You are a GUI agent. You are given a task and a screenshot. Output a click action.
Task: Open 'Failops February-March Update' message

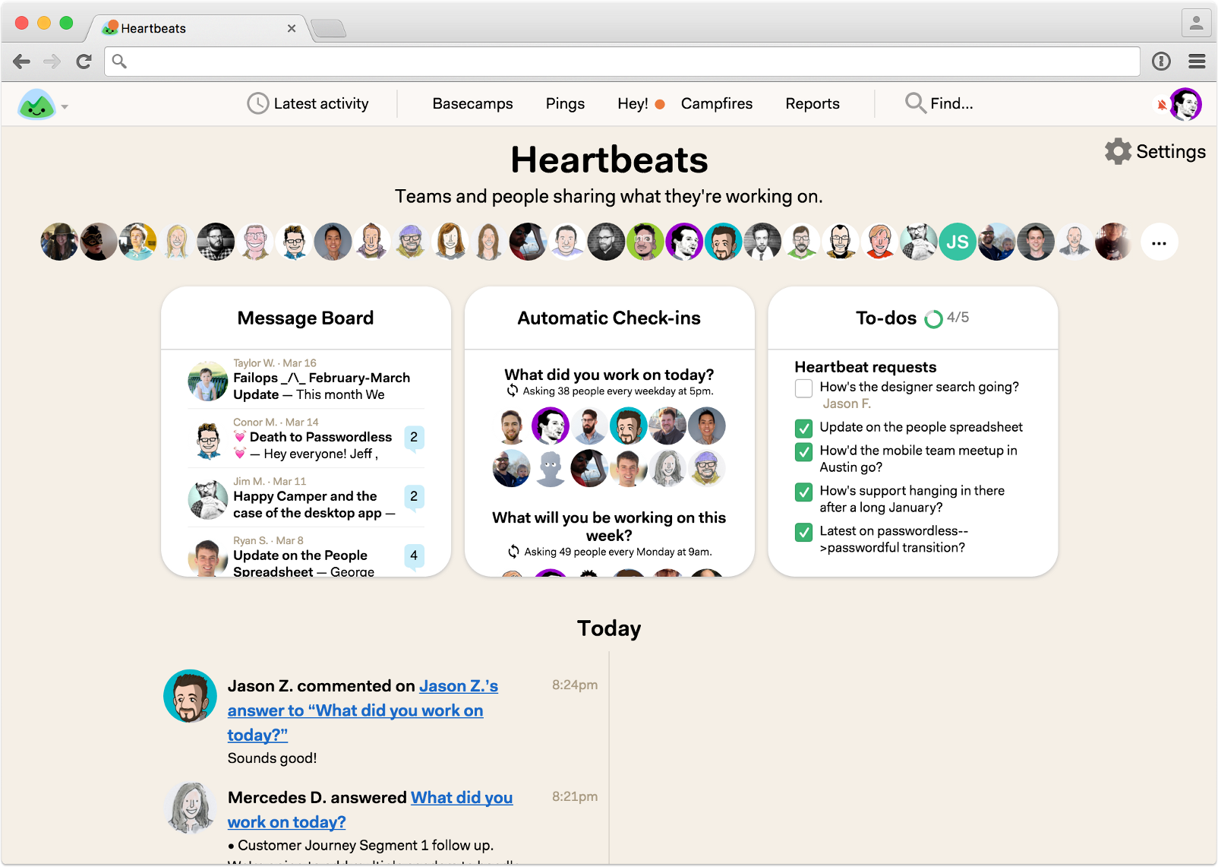pyautogui.click(x=321, y=386)
